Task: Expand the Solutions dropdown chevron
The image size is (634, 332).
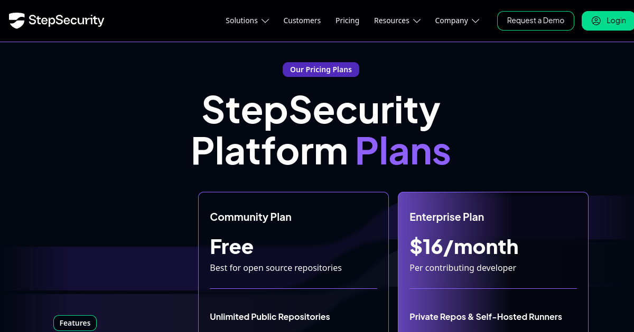Action: (x=265, y=21)
